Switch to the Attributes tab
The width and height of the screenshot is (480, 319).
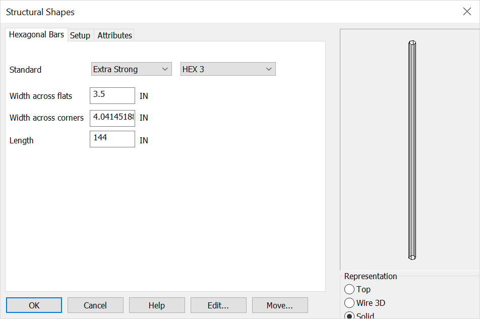tap(114, 35)
